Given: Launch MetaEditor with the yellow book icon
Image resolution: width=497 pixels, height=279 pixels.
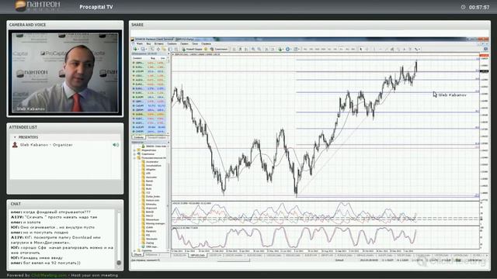Looking at the screenshot, I should 206,49.
